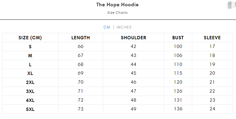The width and height of the screenshot is (236, 119).
Task: Select the CM unit tab
Action: (107, 27)
